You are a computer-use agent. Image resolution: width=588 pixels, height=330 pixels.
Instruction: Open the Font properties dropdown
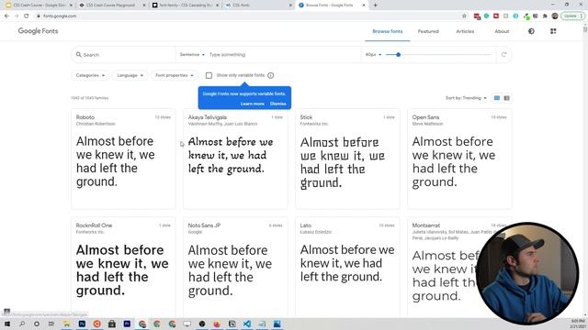(x=175, y=75)
